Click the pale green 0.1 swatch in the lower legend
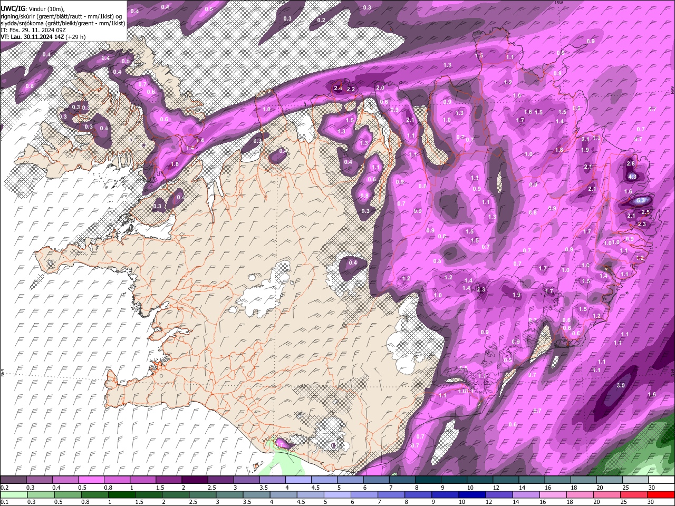Screen dimensions: 675x506 click(x=14, y=495)
